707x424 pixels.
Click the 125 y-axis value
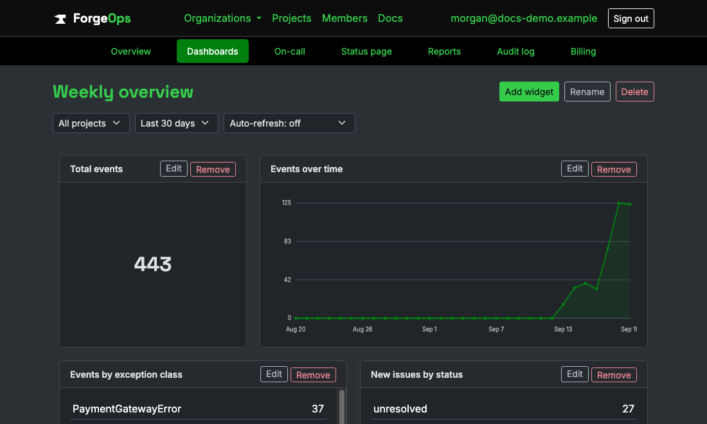point(286,203)
